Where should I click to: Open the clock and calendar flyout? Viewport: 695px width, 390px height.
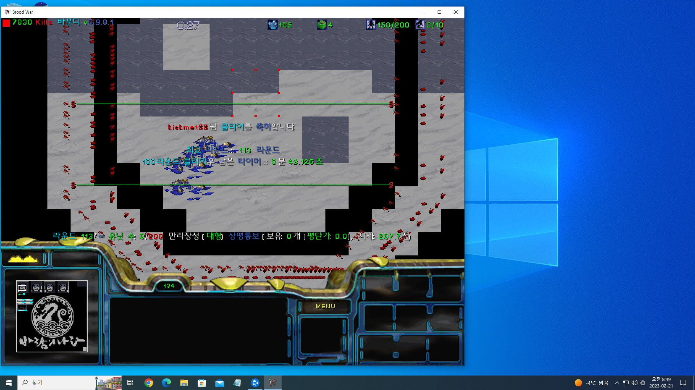tap(661, 383)
